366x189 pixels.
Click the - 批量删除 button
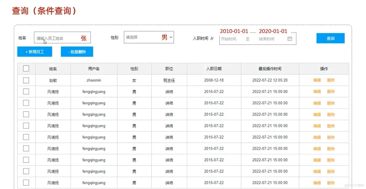tap(77, 52)
